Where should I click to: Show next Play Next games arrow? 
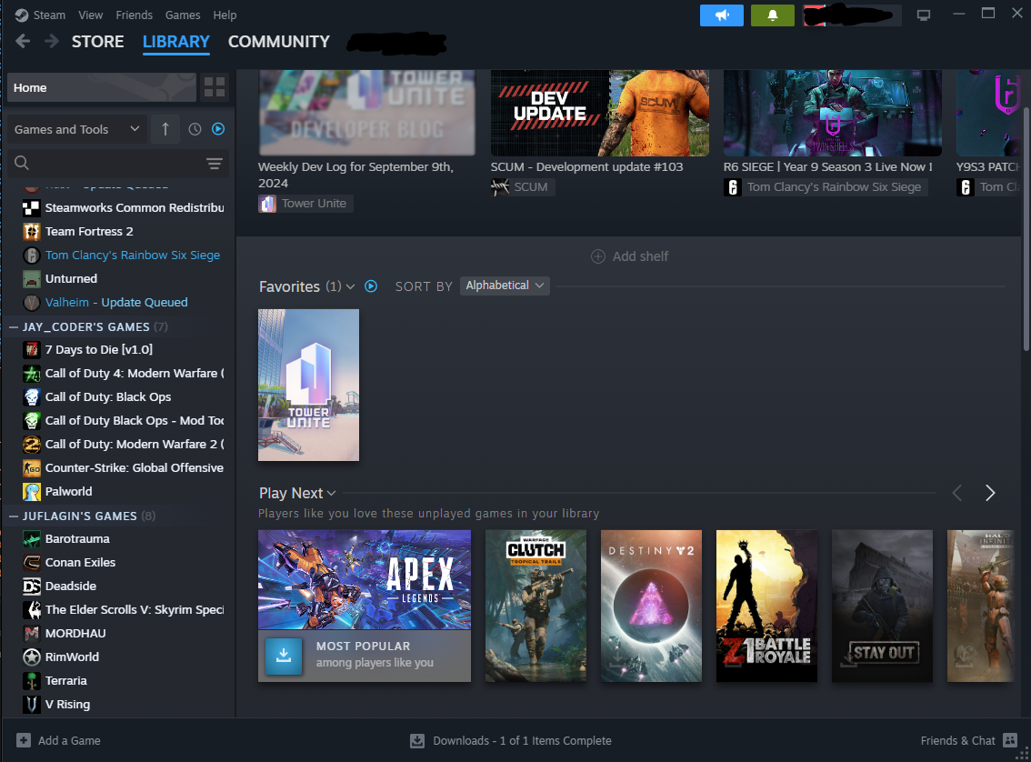tap(989, 493)
